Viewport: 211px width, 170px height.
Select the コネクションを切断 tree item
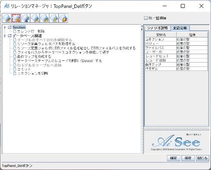[x=33, y=73]
